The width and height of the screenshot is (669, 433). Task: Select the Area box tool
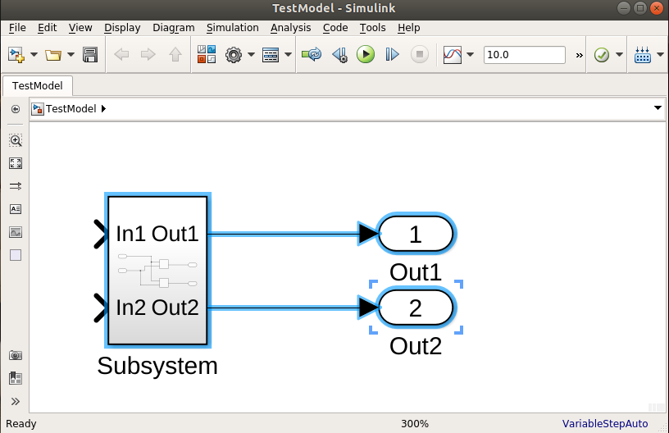click(16, 255)
